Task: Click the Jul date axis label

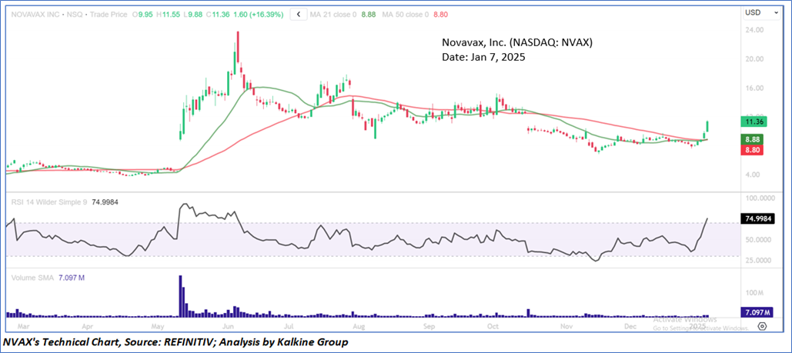Action: click(289, 326)
